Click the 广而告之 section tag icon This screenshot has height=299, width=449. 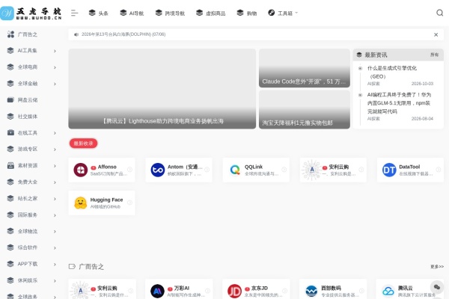pos(72,267)
